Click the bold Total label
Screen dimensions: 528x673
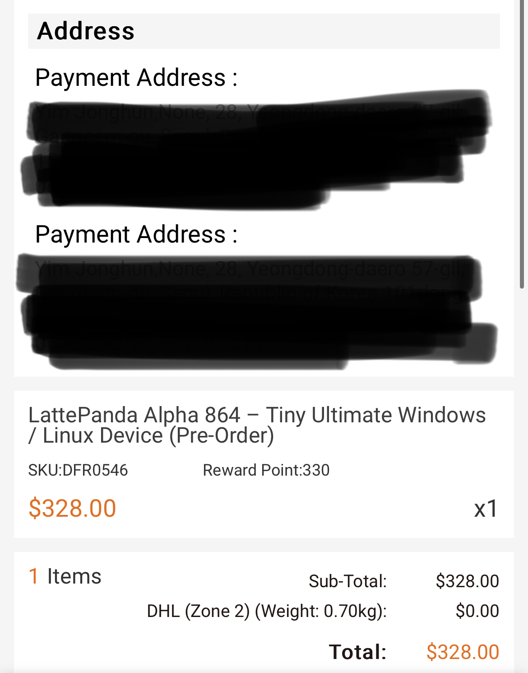point(358,652)
